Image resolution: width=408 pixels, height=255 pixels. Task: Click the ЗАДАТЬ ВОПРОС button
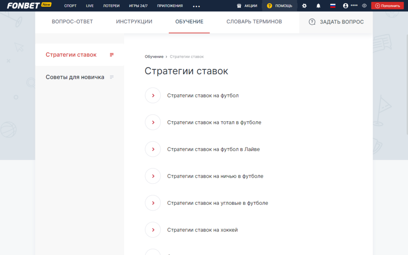336,22
